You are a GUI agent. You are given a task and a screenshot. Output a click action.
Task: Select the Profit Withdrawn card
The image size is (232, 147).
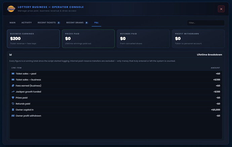pyautogui.click(x=198, y=39)
